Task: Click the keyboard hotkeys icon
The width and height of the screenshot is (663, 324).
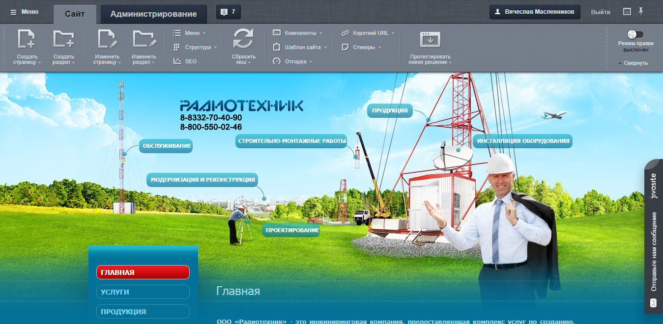Action: [627, 12]
